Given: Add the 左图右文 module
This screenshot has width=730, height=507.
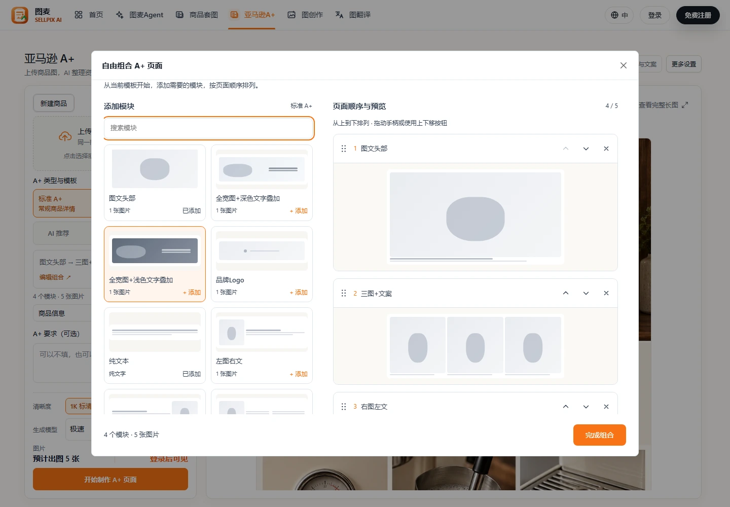Looking at the screenshot, I should (299, 374).
